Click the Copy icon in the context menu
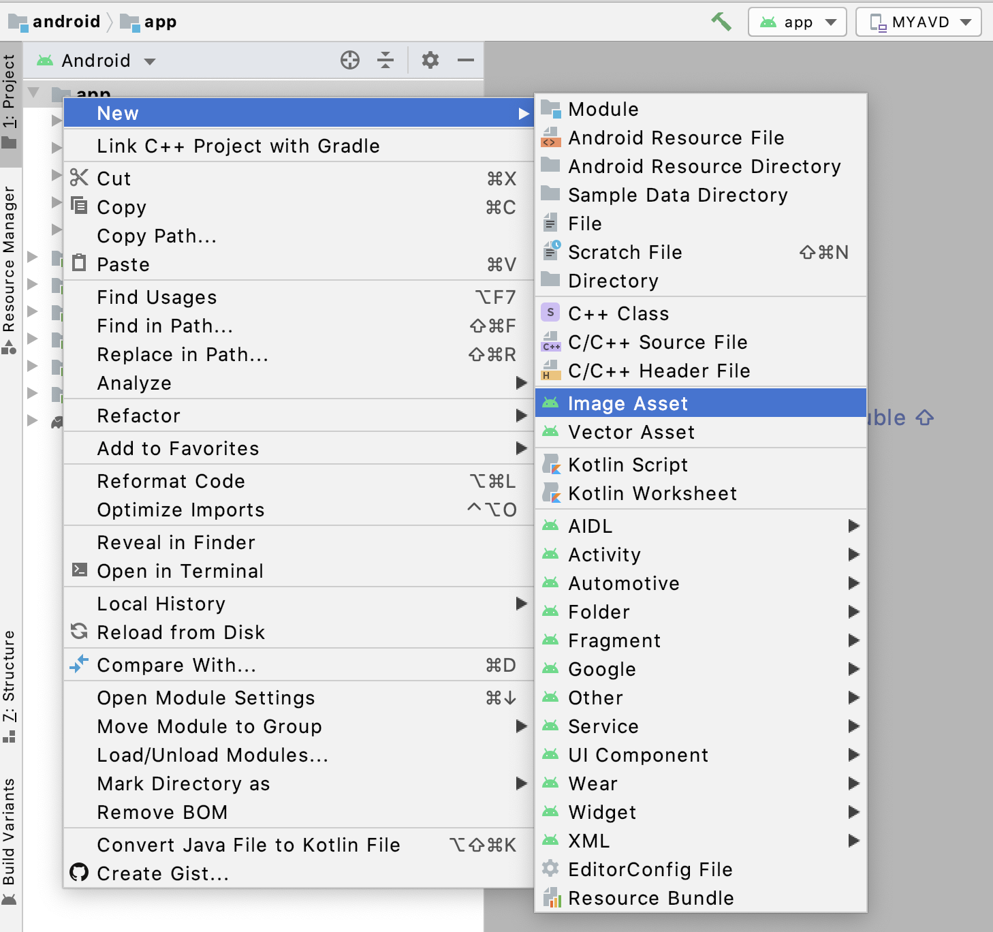Screen dimensions: 993x932 80,206
